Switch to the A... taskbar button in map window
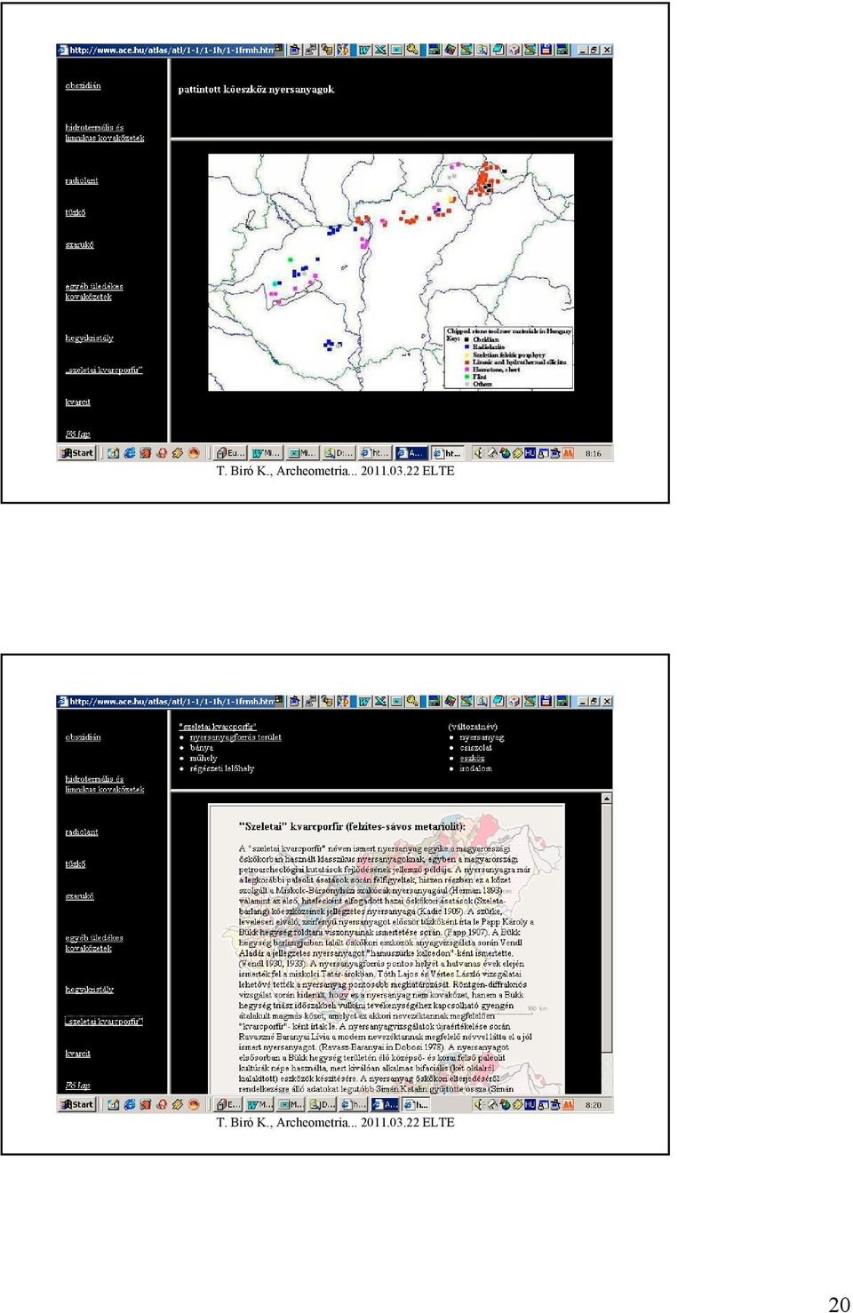This screenshot has width=853, height=1313. tap(411, 453)
